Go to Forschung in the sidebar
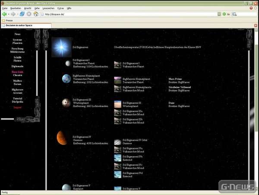259x195 pixels. [17, 49]
